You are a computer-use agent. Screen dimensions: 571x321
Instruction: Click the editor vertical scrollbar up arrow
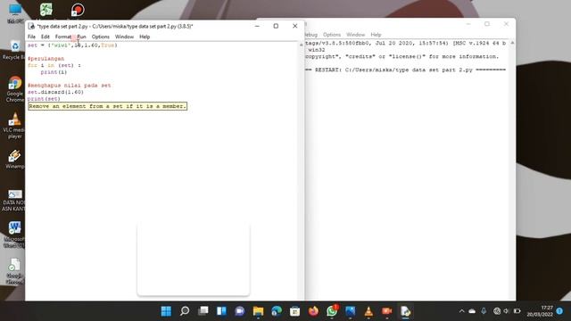click(302, 45)
